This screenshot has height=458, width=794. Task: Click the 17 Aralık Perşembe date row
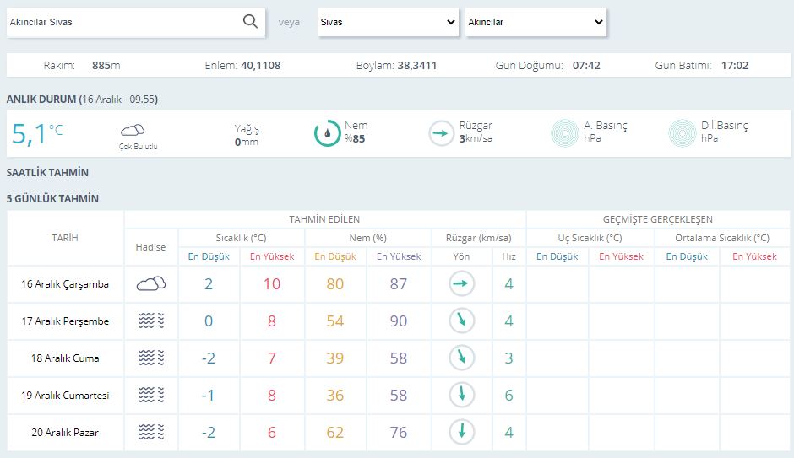[65, 321]
